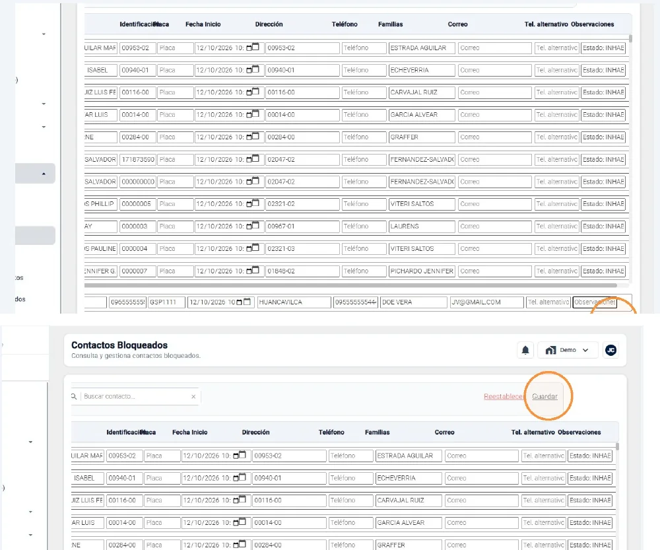Viewport: 660px width, 550px height.
Task: Click the Guardar link
Action: pyautogui.click(x=544, y=396)
